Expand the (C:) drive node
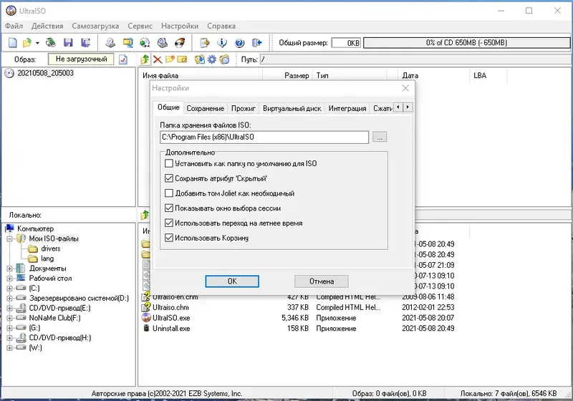The image size is (573, 401). point(10,288)
